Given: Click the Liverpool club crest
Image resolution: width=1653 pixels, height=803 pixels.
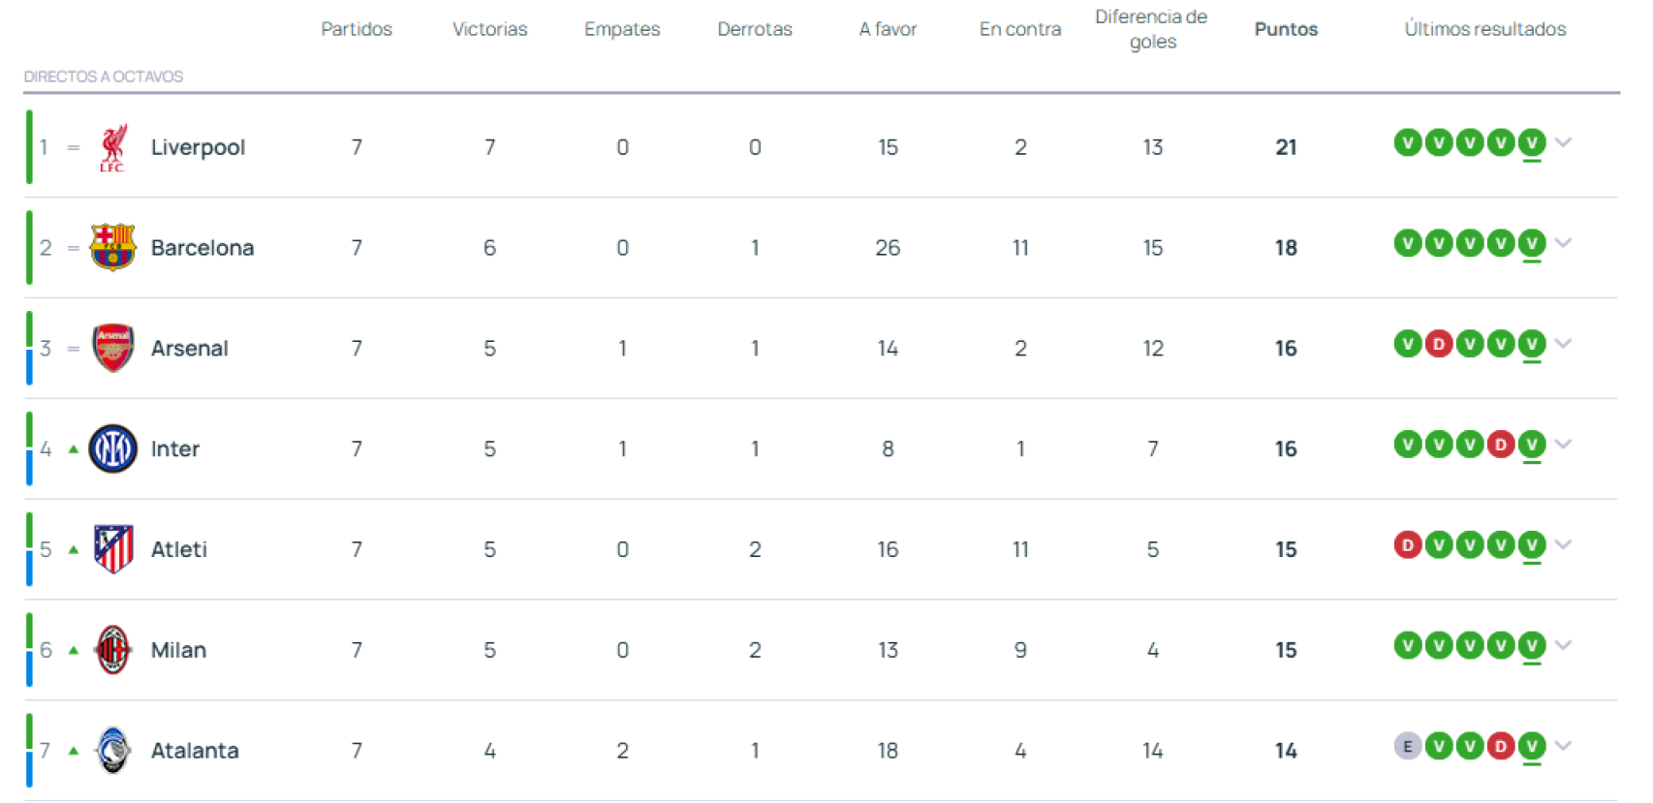Looking at the screenshot, I should (x=113, y=147).
